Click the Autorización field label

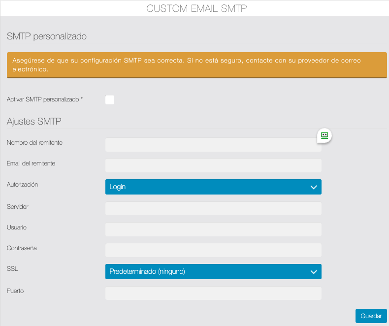(x=22, y=185)
